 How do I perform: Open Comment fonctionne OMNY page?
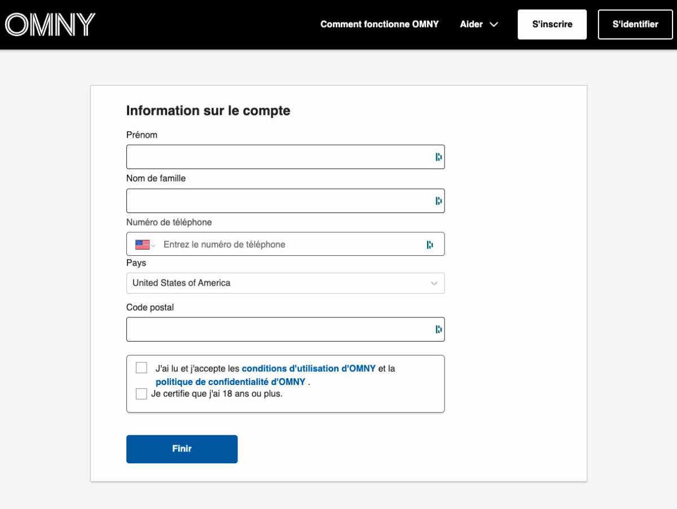coord(380,24)
